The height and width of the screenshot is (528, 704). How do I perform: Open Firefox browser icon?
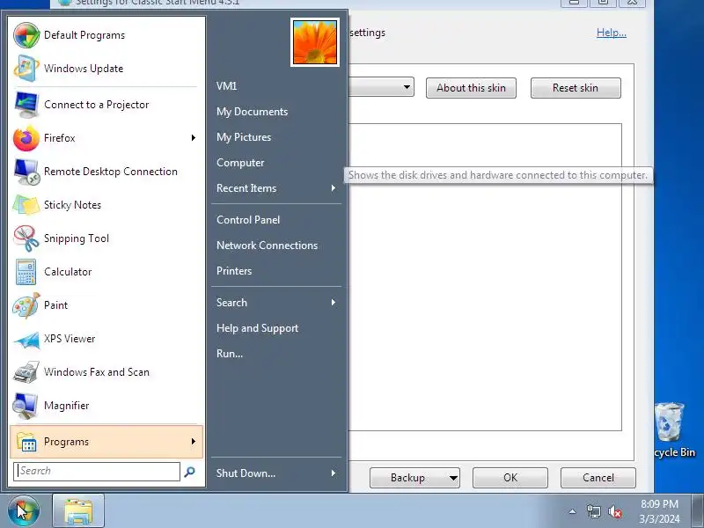click(x=26, y=138)
